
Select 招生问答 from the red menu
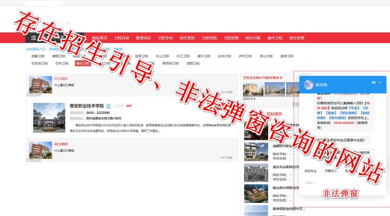point(253,38)
